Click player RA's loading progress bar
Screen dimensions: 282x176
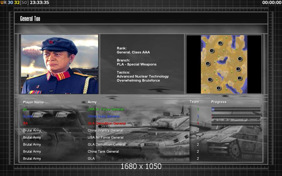click(236, 123)
